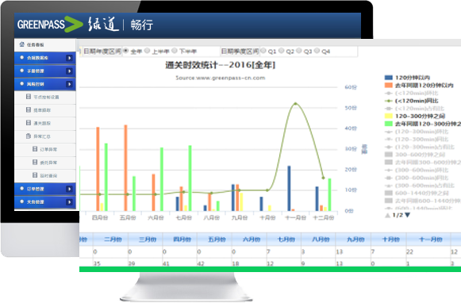Screen dimensions: 461x303
Task: Open the 任务看板 menu item
Action: point(45,44)
